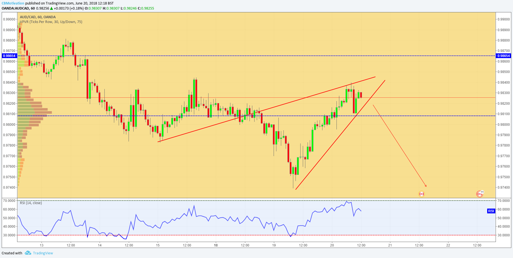The height and width of the screenshot is (258, 513).
Task: Select the RSI (14, close) indicator title
Action: (x=31, y=203)
